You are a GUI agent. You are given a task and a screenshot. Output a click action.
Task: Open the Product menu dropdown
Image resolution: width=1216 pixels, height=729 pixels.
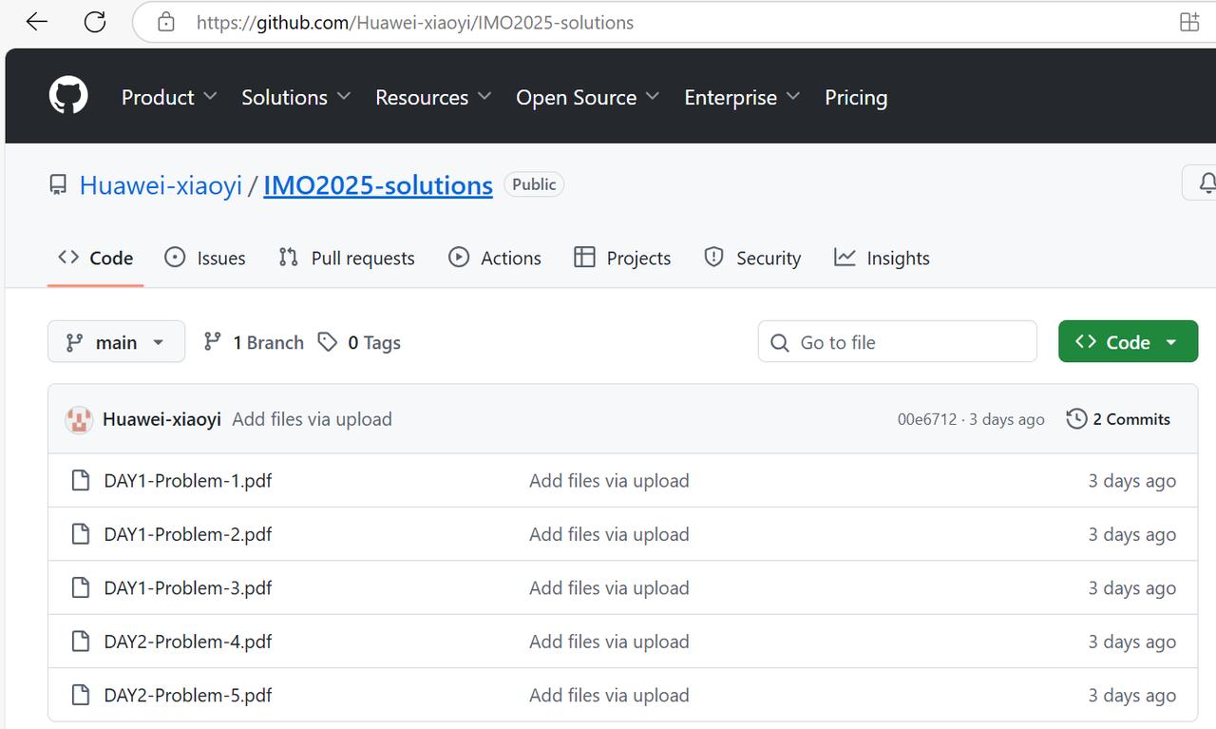[x=169, y=97]
